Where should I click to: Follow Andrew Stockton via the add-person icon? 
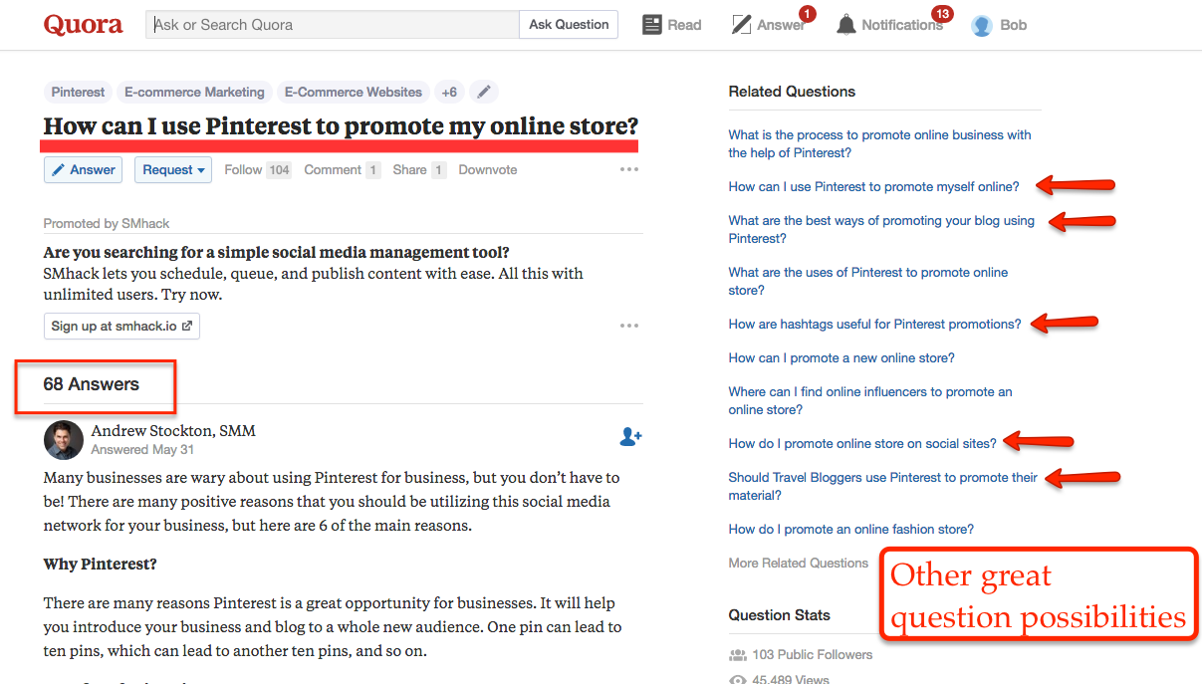(x=630, y=436)
